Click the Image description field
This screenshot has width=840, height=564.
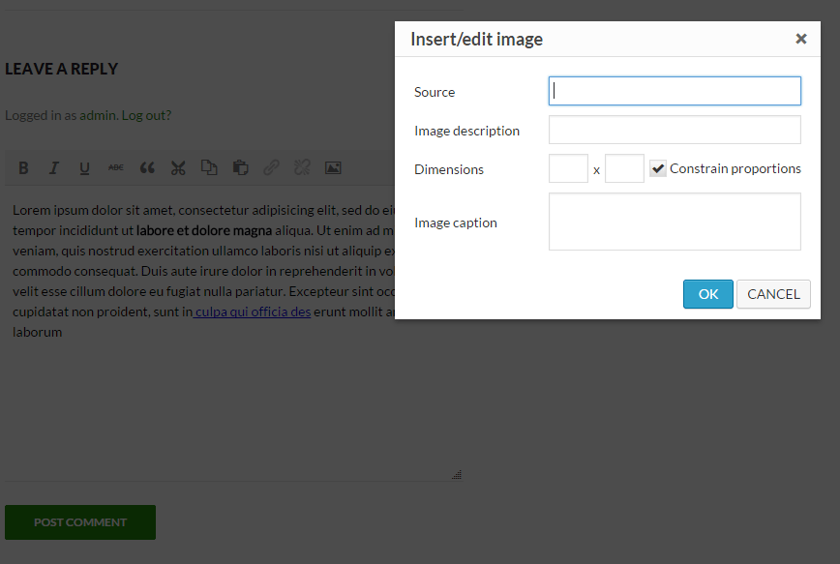(x=675, y=130)
